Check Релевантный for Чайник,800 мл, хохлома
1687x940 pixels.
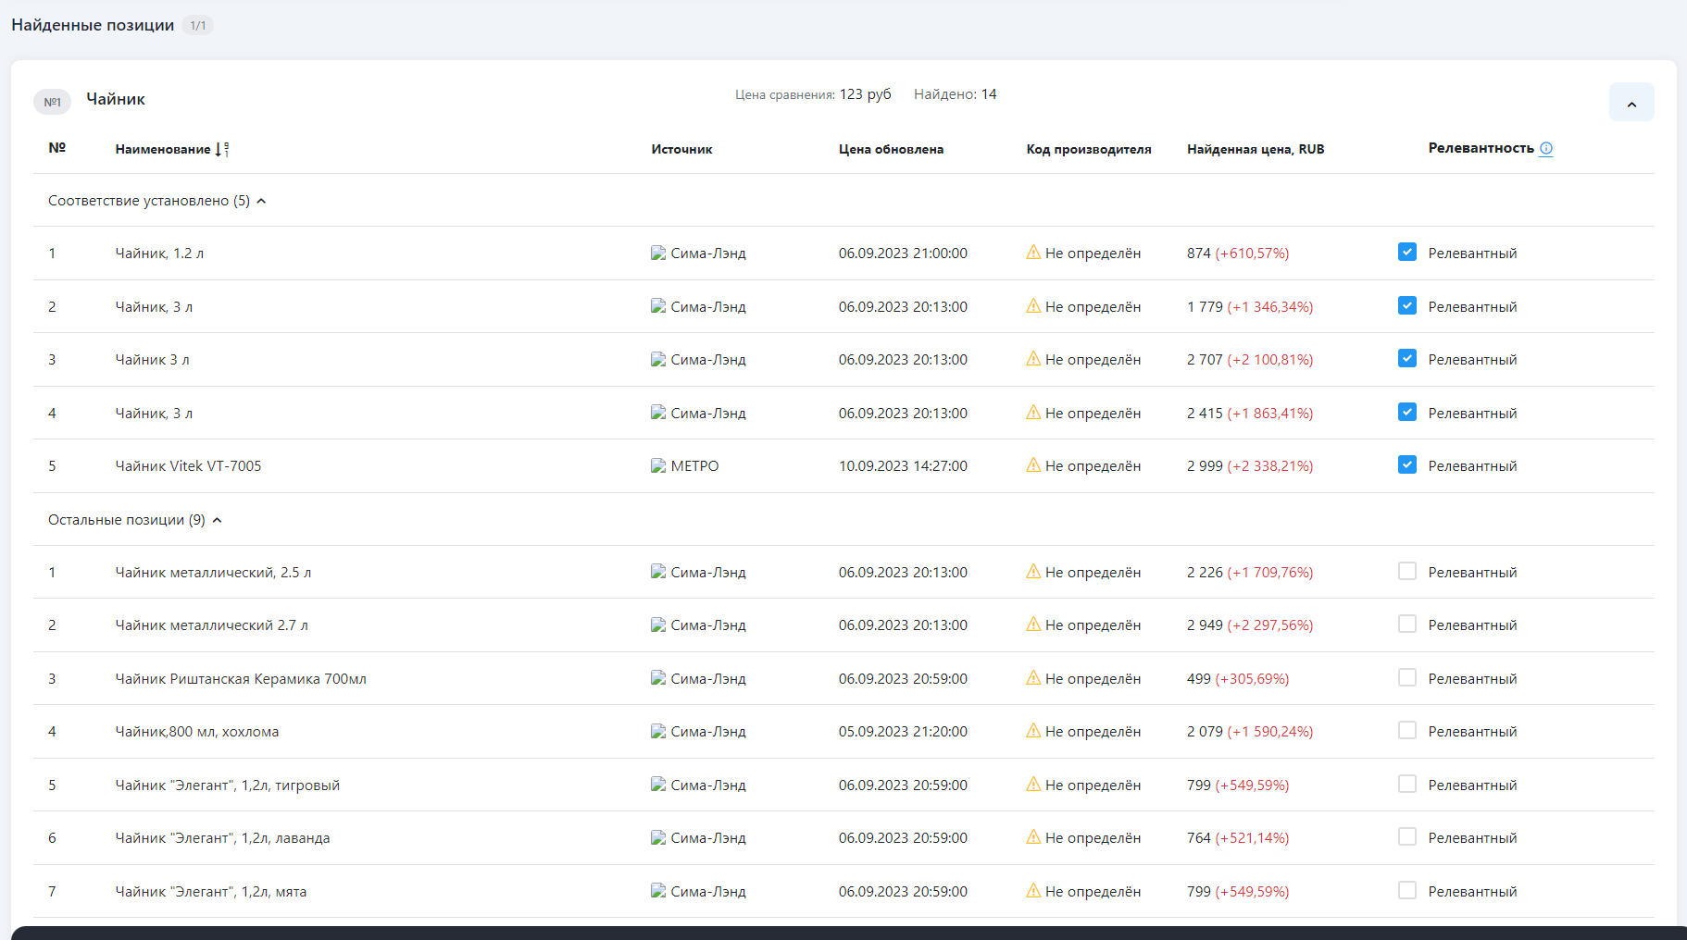pos(1406,730)
